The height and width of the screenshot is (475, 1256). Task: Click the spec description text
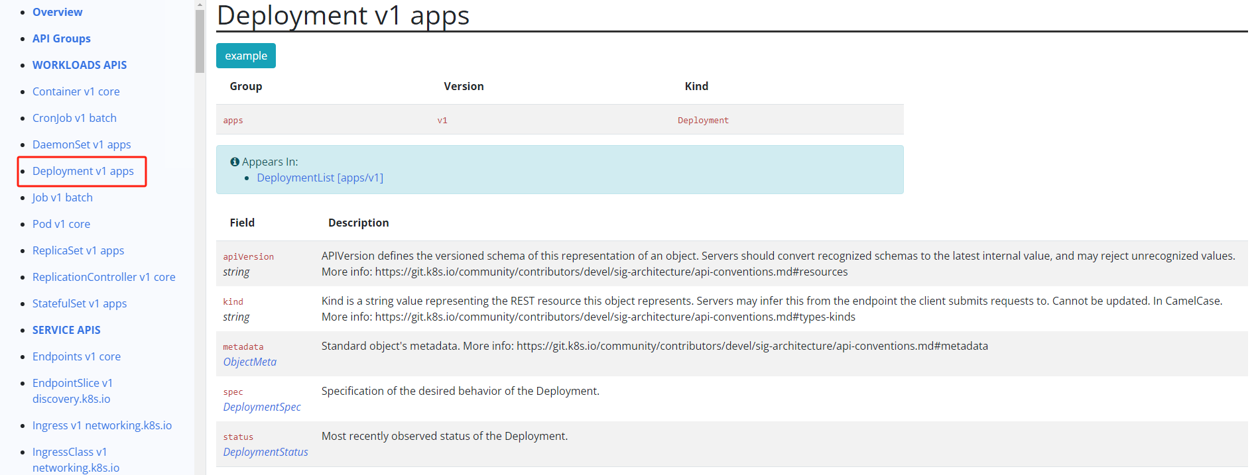point(460,391)
